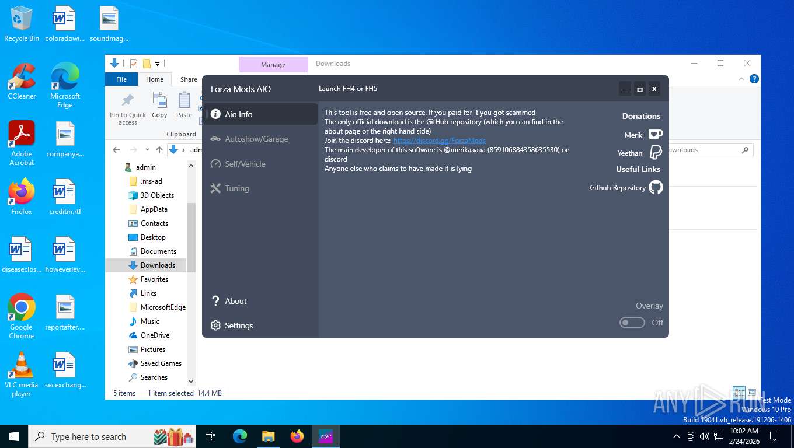The height and width of the screenshot is (448, 794).
Task: Switch to Share ribbon tab in Explorer
Action: pos(188,79)
